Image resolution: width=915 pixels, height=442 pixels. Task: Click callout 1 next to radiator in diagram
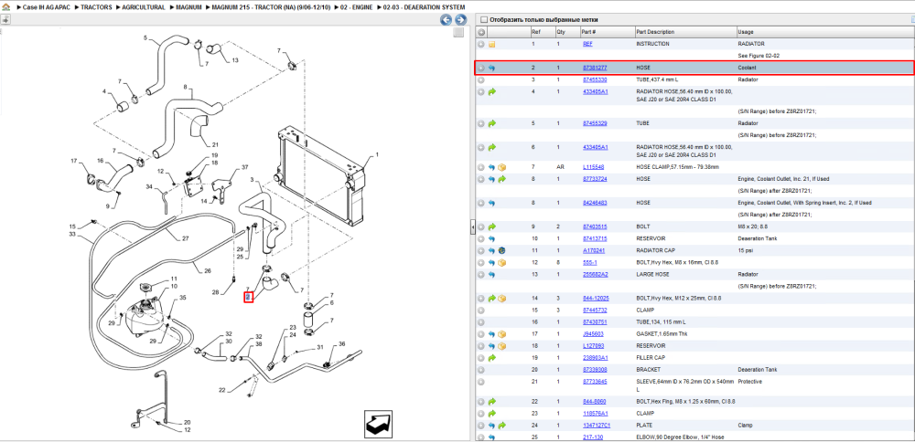377,155
